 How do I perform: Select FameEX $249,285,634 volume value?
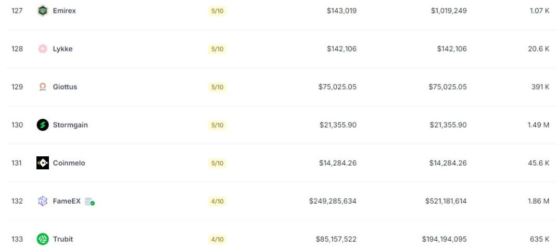coord(333,201)
